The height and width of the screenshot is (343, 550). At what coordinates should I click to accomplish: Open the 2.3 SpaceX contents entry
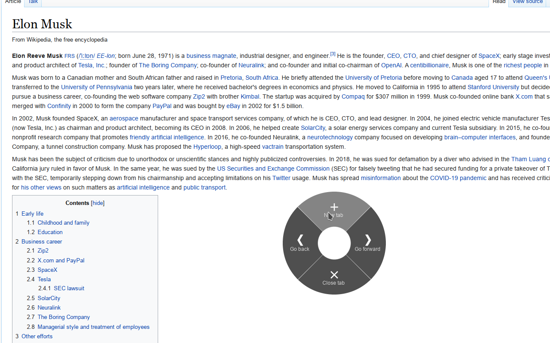click(42, 270)
